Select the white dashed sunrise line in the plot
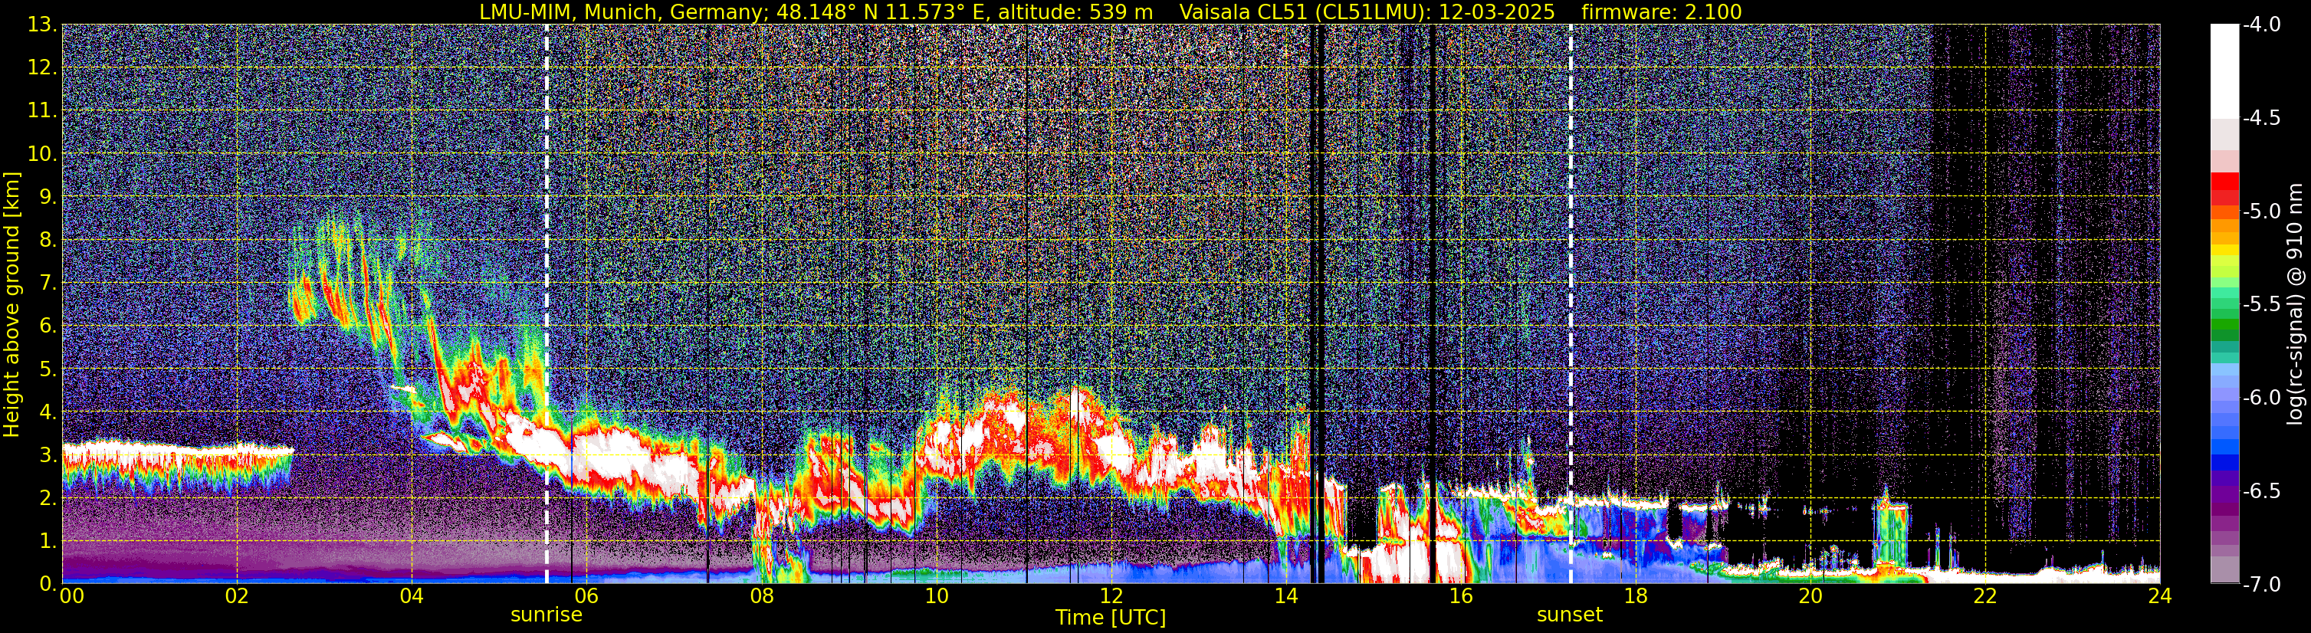 (547, 304)
